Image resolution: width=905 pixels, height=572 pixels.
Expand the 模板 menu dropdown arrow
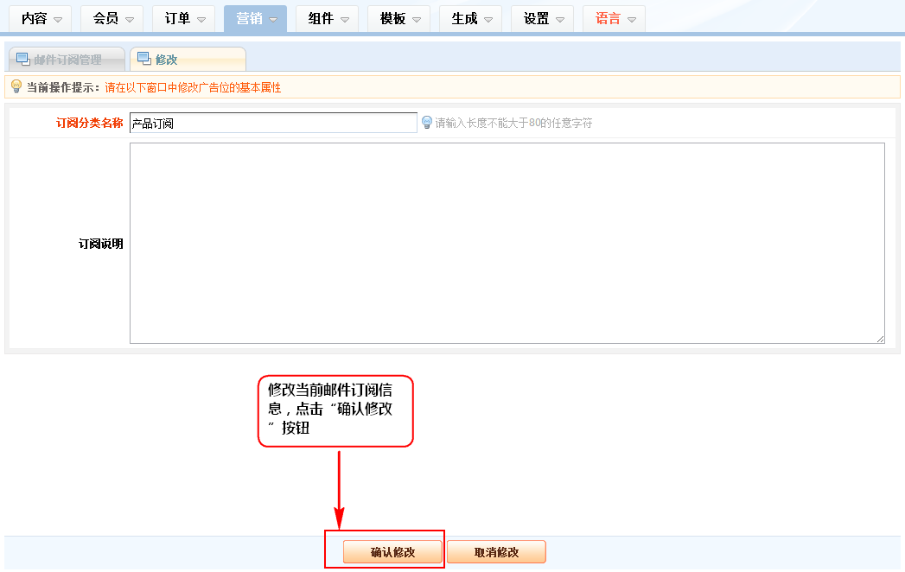[x=416, y=19]
